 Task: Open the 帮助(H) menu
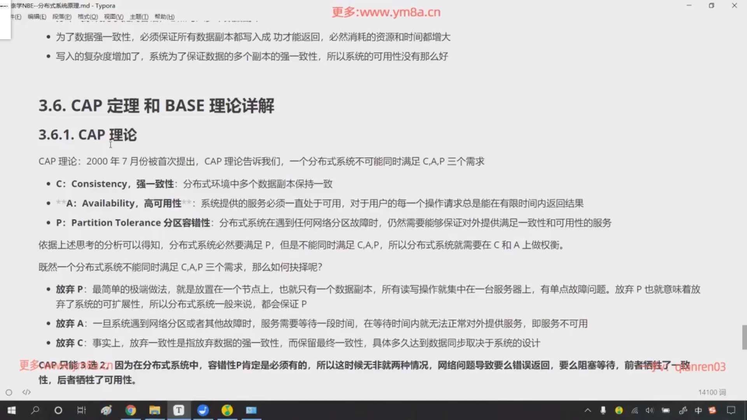point(164,17)
